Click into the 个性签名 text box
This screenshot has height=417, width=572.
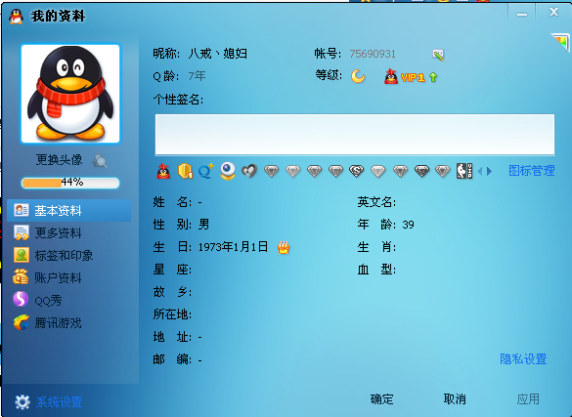click(355, 135)
